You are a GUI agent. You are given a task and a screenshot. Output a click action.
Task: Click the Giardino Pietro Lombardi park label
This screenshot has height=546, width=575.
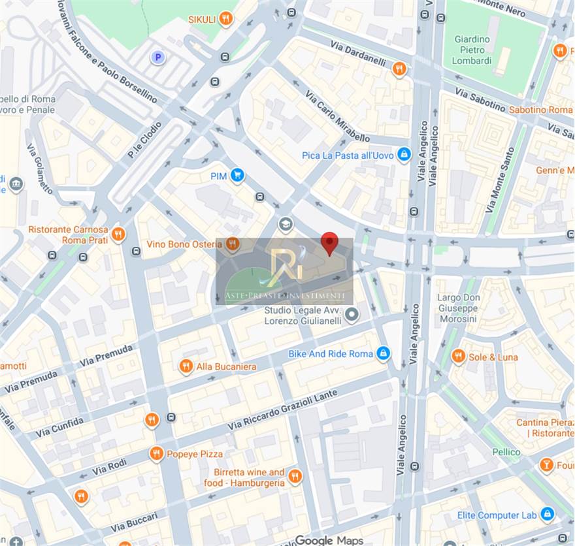click(472, 50)
